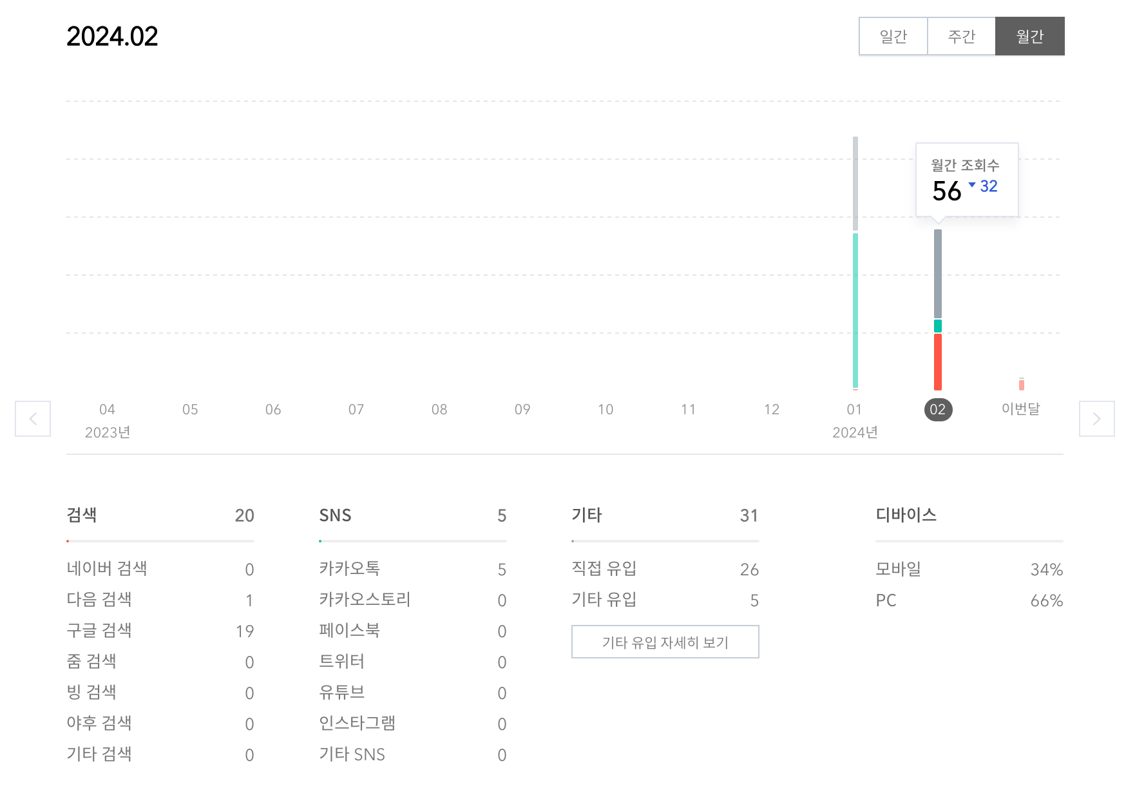Click the 검색 category heading
Screen dimensions: 1126x786
[x=82, y=515]
